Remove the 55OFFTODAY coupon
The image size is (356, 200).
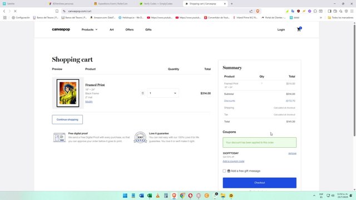click(x=292, y=153)
